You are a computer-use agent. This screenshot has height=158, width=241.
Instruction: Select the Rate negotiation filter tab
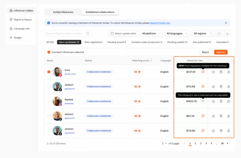pyautogui.click(x=93, y=42)
